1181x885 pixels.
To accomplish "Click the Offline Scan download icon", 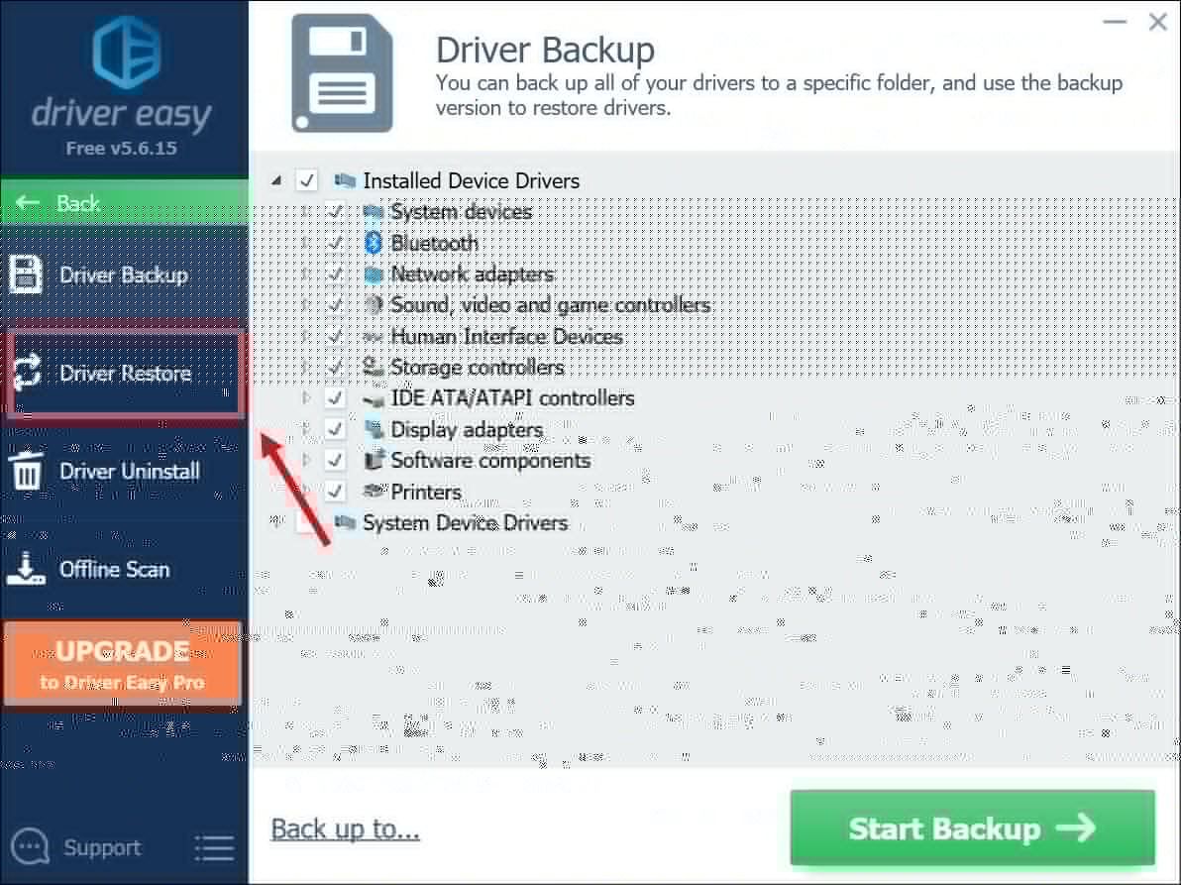I will point(27,569).
